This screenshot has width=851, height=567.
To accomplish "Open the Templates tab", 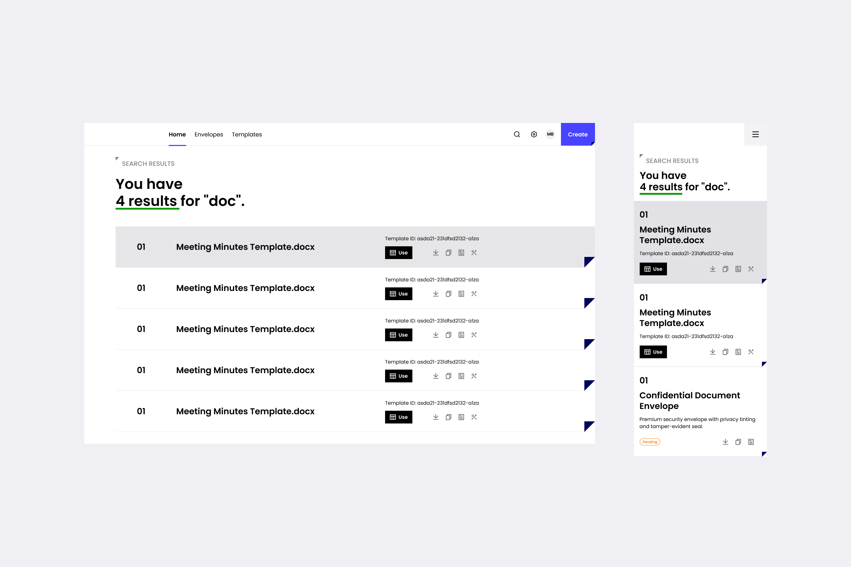I will click(247, 135).
